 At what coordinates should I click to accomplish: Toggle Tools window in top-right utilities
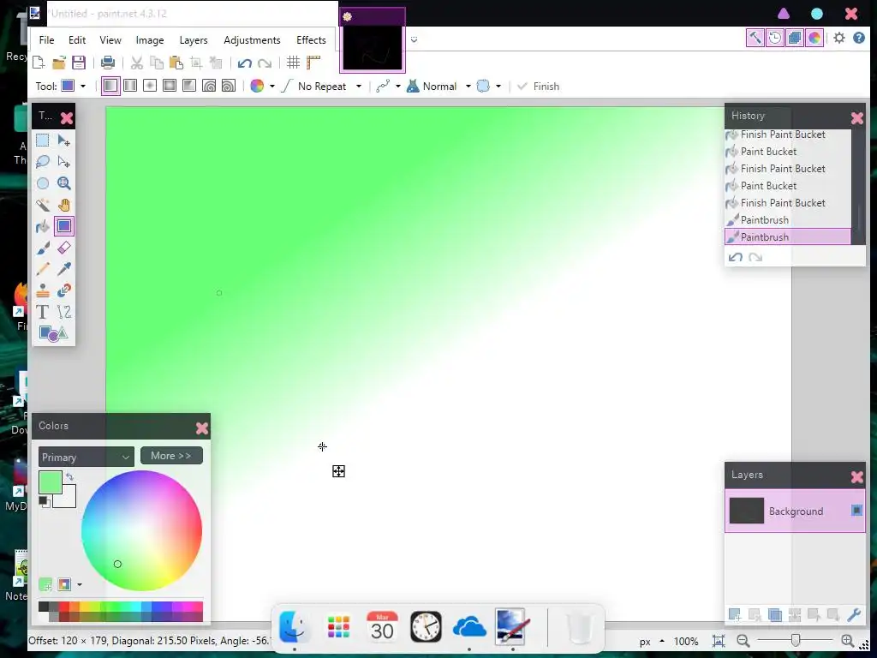coord(755,38)
